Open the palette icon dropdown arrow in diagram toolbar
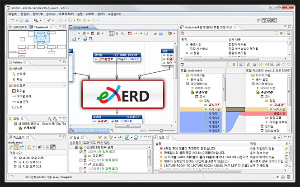The image size is (300, 187). (x=174, y=33)
